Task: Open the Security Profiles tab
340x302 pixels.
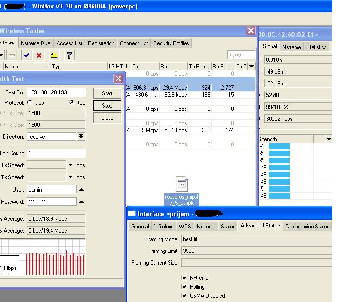Action: pos(171,43)
